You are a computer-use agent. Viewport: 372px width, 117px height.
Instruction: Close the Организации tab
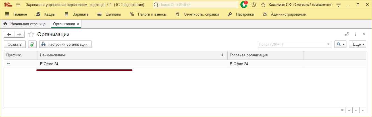[78, 24]
